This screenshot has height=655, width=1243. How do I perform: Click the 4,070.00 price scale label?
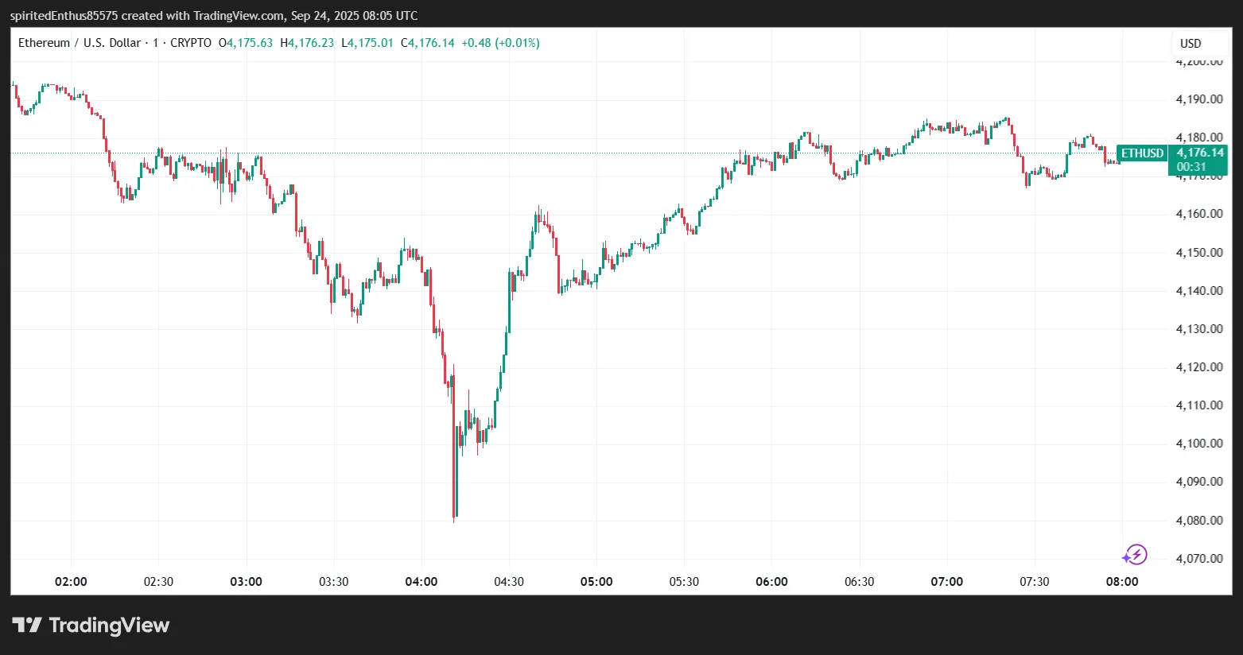1198,559
